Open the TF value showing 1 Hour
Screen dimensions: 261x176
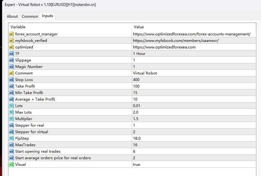pos(139,54)
